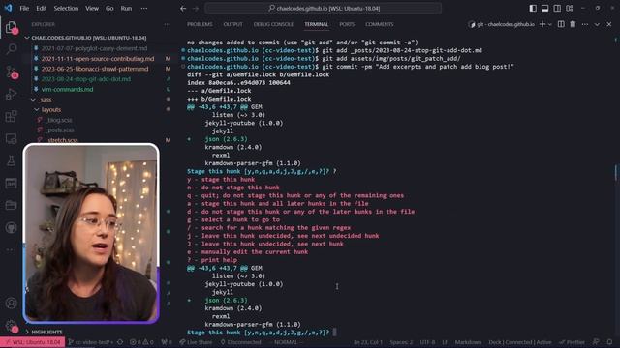Screen dimensions: 620x348
Task: Collapse the panel with chevron down
Action: (597, 24)
